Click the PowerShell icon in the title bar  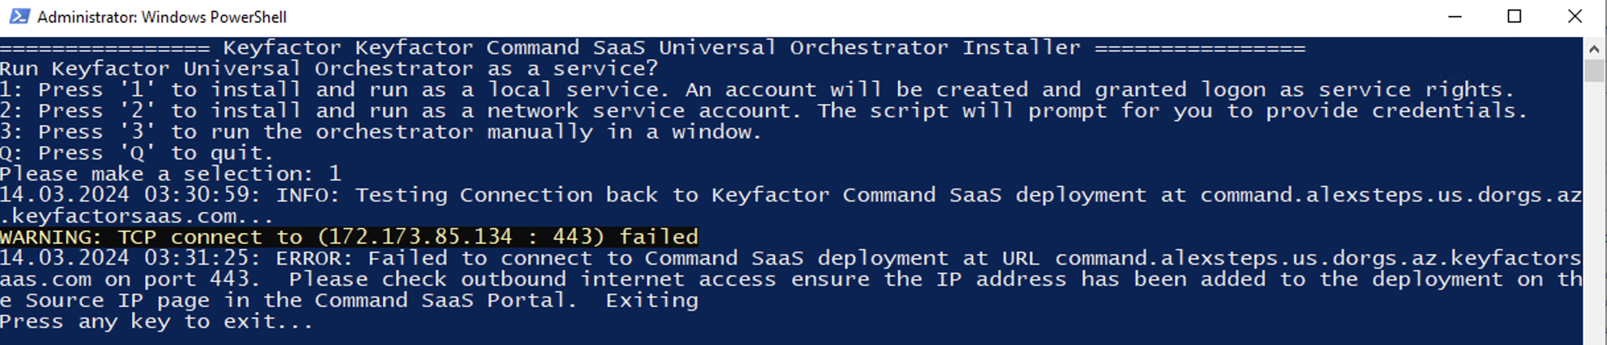[x=19, y=16]
